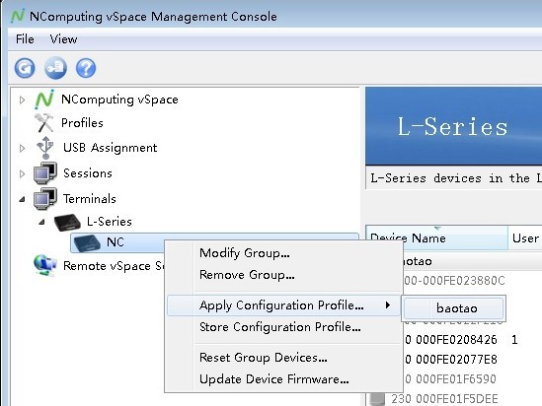The height and width of the screenshot is (406, 542).
Task: Expand the Sessions tree node
Action: [x=22, y=173]
